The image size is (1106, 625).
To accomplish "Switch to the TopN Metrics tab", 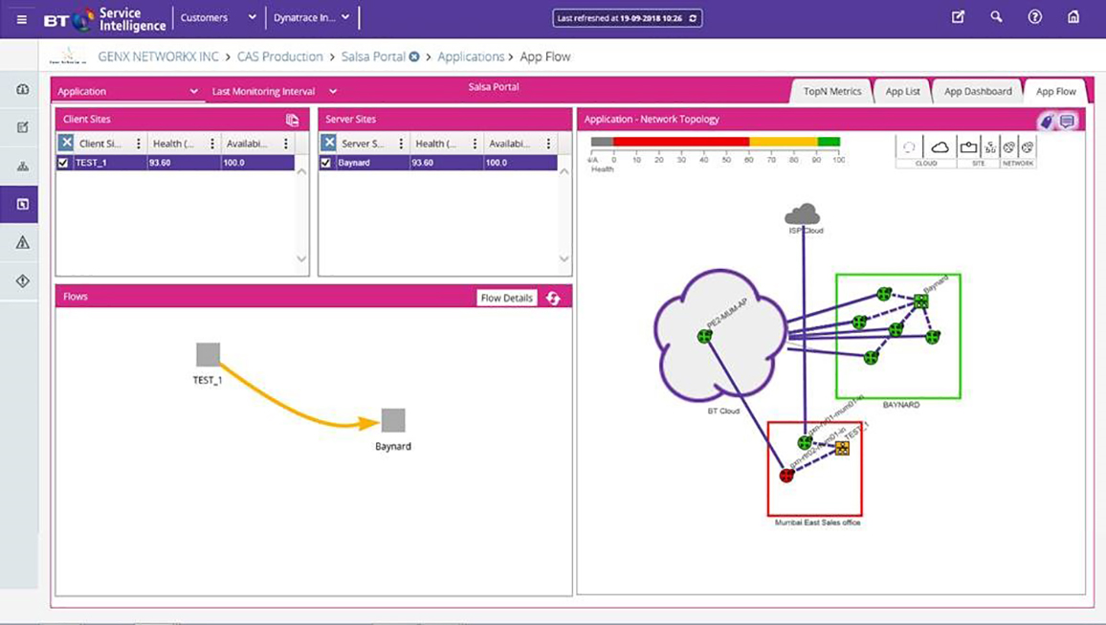I will point(831,91).
